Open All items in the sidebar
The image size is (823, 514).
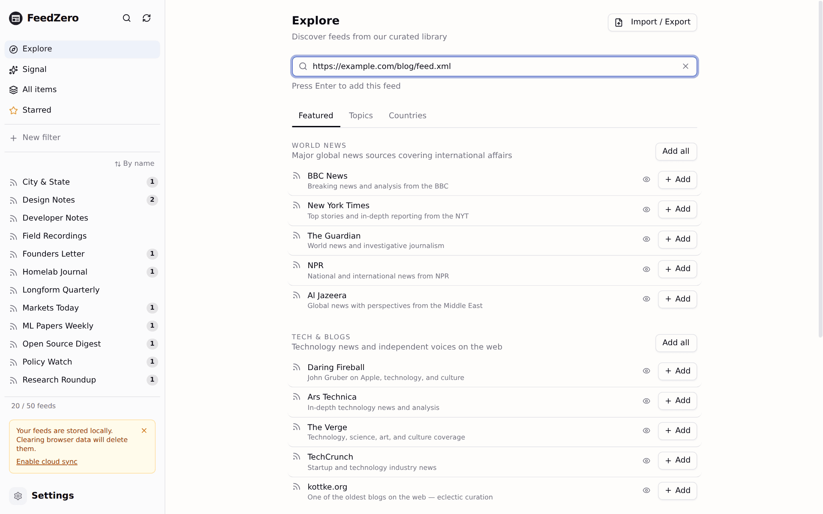click(82, 90)
